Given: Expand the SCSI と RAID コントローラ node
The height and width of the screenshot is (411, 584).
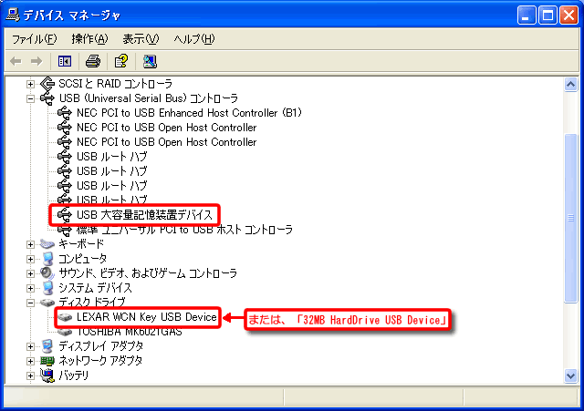Looking at the screenshot, I should pos(31,84).
